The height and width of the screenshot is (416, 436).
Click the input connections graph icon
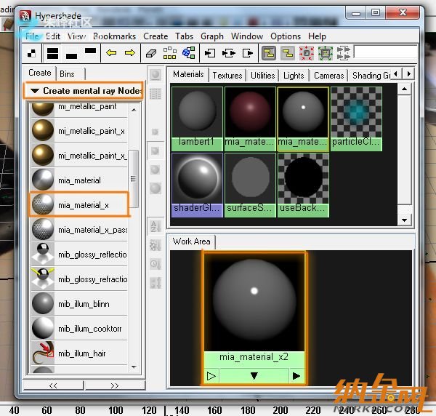(210, 53)
